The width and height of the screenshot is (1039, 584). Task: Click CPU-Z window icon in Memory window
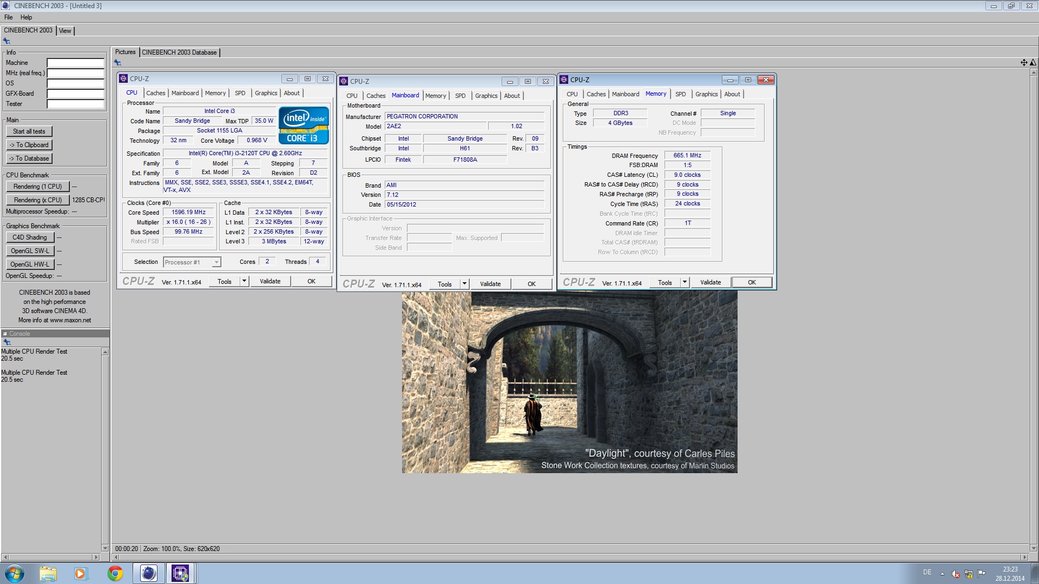point(564,79)
